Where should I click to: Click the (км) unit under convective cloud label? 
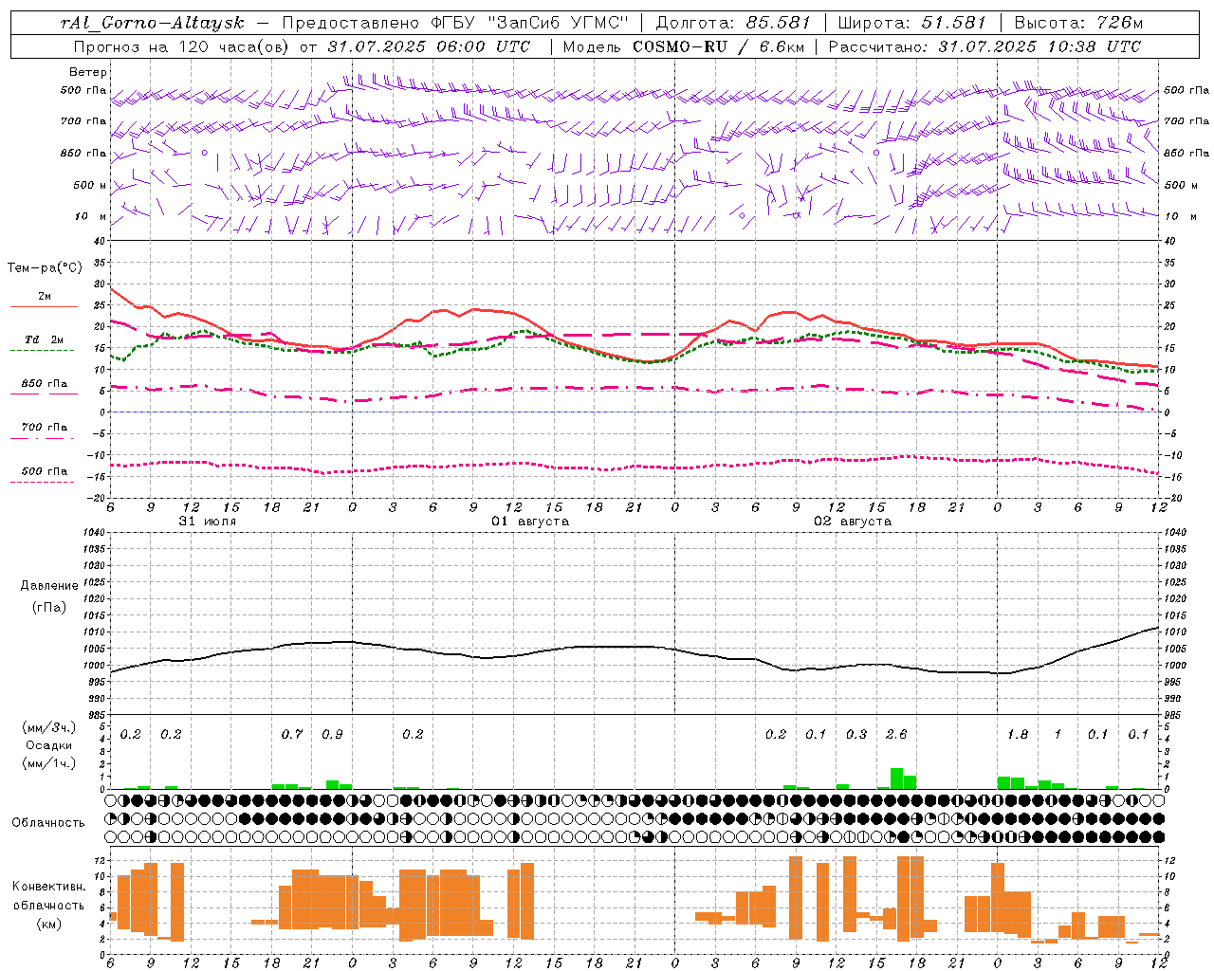49,924
